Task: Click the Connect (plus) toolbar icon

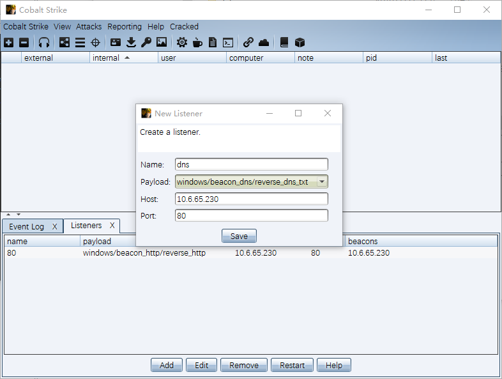Action: point(9,42)
